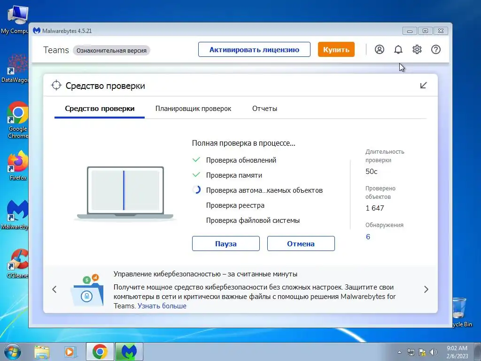Show the next promo with the right arrow
481x361 pixels.
tap(426, 289)
